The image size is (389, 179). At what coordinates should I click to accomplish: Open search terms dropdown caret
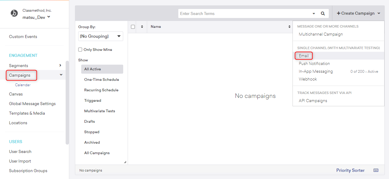314,13
